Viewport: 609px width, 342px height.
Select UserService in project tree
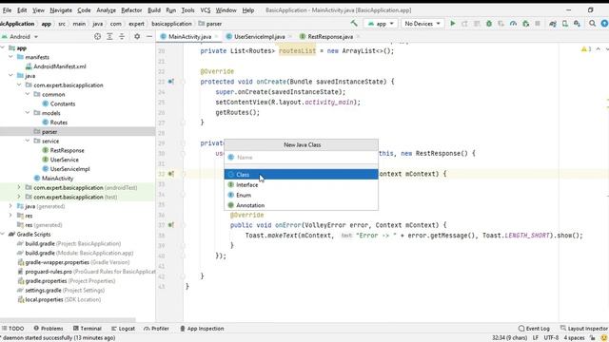click(64, 160)
